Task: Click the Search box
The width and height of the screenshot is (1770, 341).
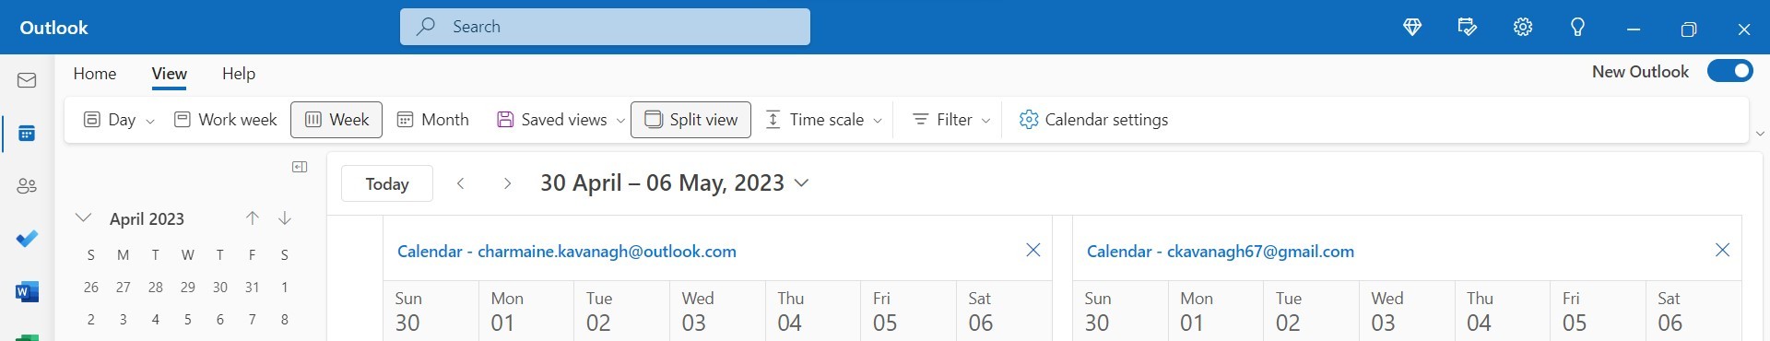Action: [x=605, y=27]
